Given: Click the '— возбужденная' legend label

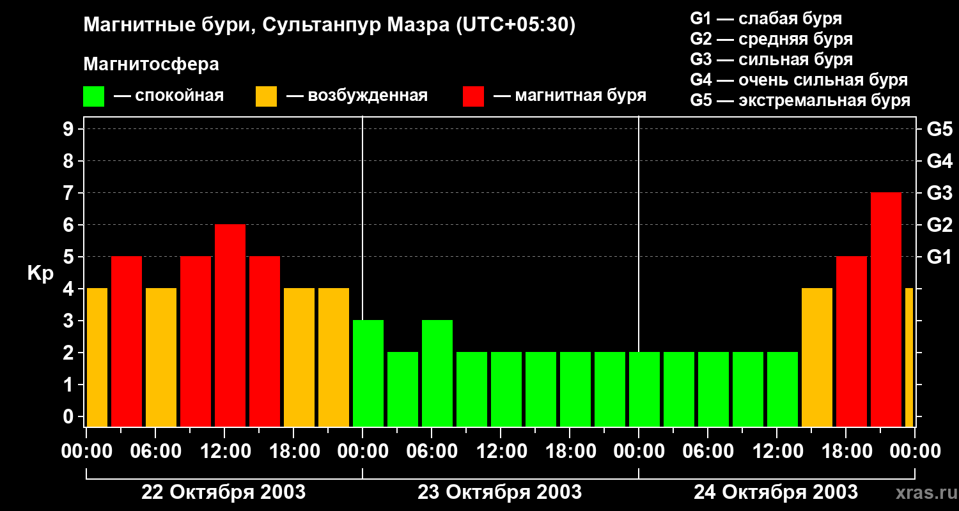Looking at the screenshot, I should (357, 96).
